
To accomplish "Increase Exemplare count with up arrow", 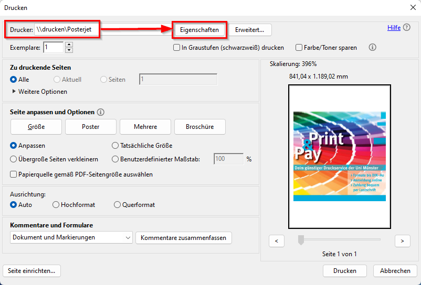I will [x=69, y=45].
